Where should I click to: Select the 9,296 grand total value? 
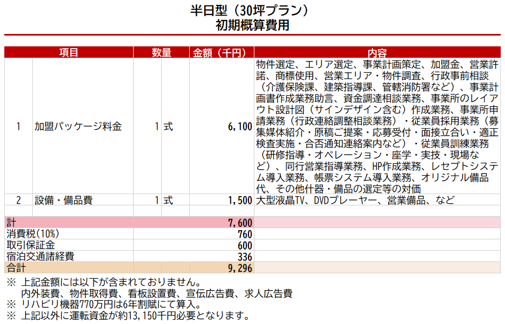point(240,267)
